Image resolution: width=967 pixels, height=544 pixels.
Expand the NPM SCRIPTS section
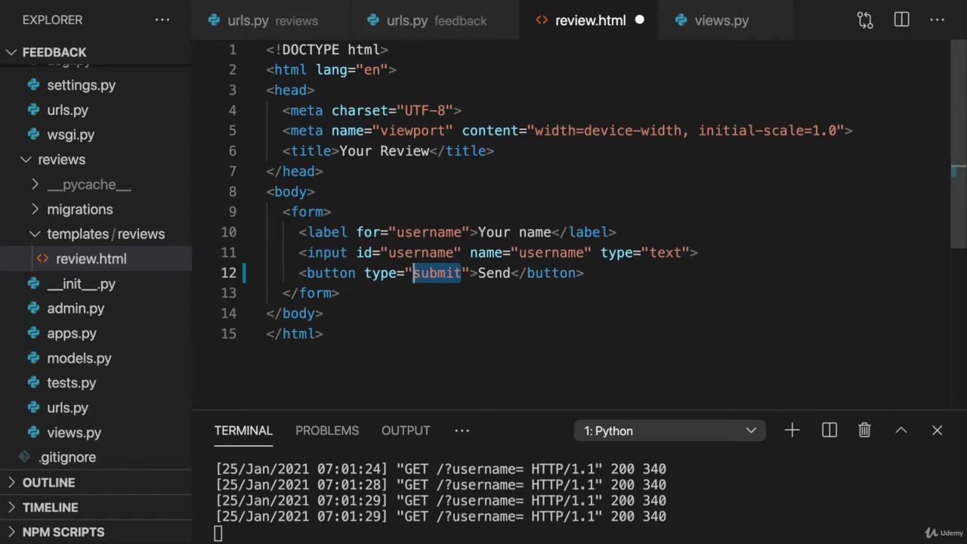(x=63, y=532)
